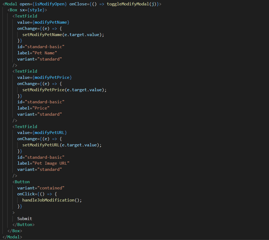
Task: Click the modifyPetName value expression
Action: (x=52, y=22)
